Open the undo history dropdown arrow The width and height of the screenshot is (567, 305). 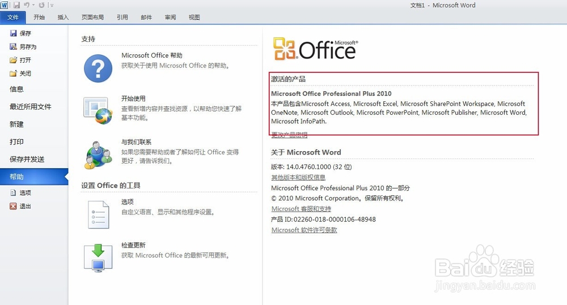[x=33, y=5]
